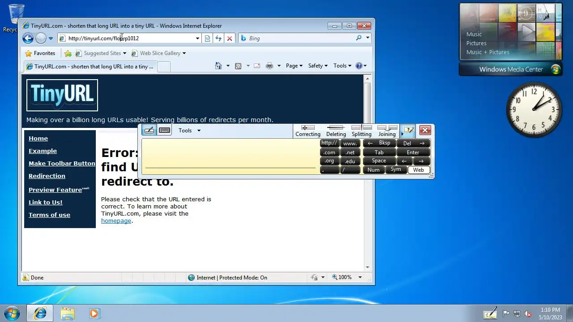573x322 pixels.
Task: Open Suggested Sites dropdown
Action: tap(124, 53)
